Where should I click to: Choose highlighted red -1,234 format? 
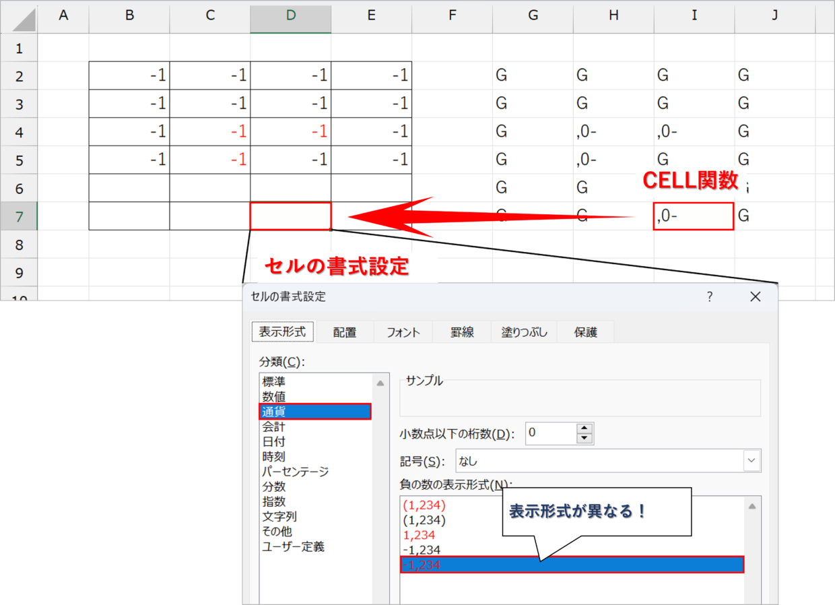[572, 565]
